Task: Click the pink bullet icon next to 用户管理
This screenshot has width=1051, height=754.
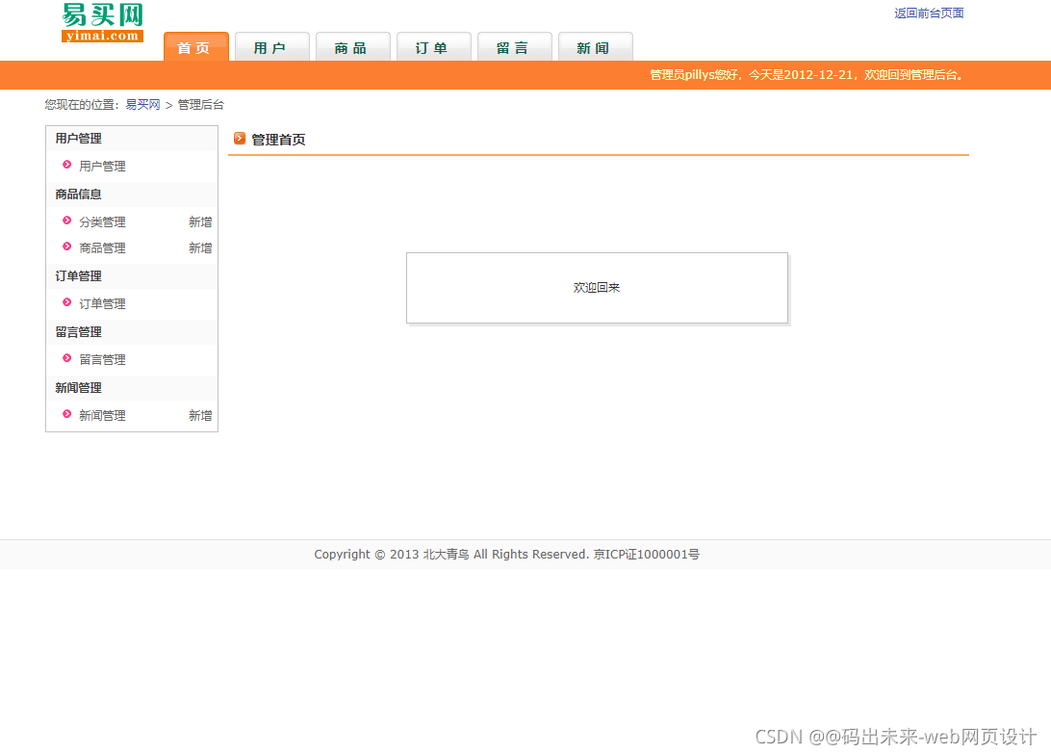Action: pyautogui.click(x=67, y=165)
